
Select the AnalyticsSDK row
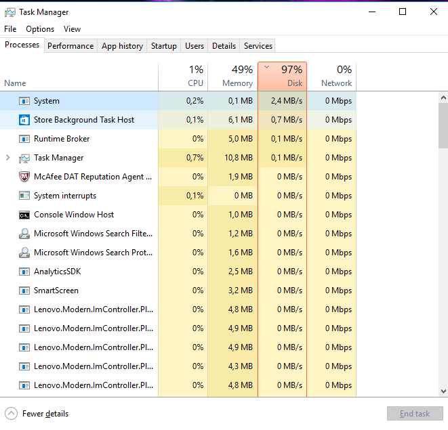pyautogui.click(x=178, y=272)
